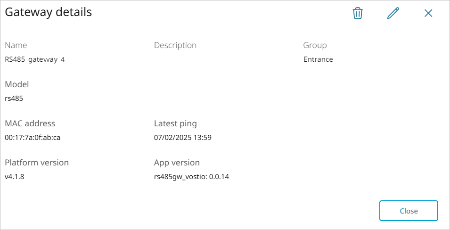Viewport: 450px width, 230px height.
Task: Select the rs485 model value
Action: tap(14, 99)
